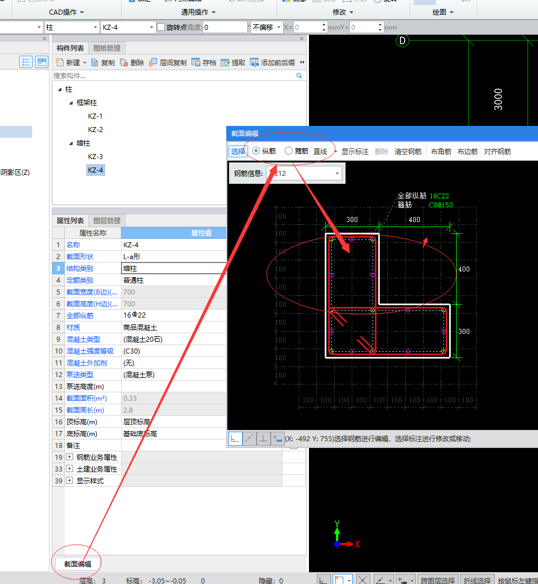The height and width of the screenshot is (584, 538).
Task: Click the rectangle snap icon in bottom status bar
Action: pyautogui.click(x=339, y=580)
